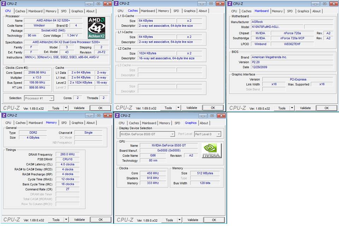339x233 pixels.
Task: Close the CPU-Z window showing the Memory tab
Action: [108, 115]
